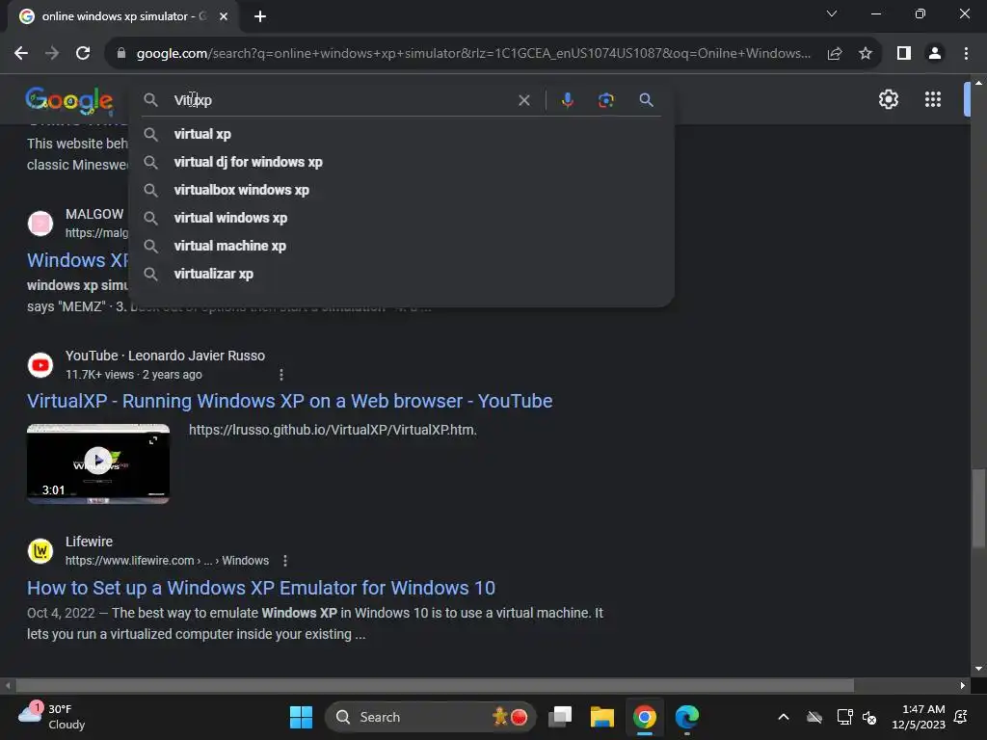Open the Windows Start menu

[x=301, y=717]
